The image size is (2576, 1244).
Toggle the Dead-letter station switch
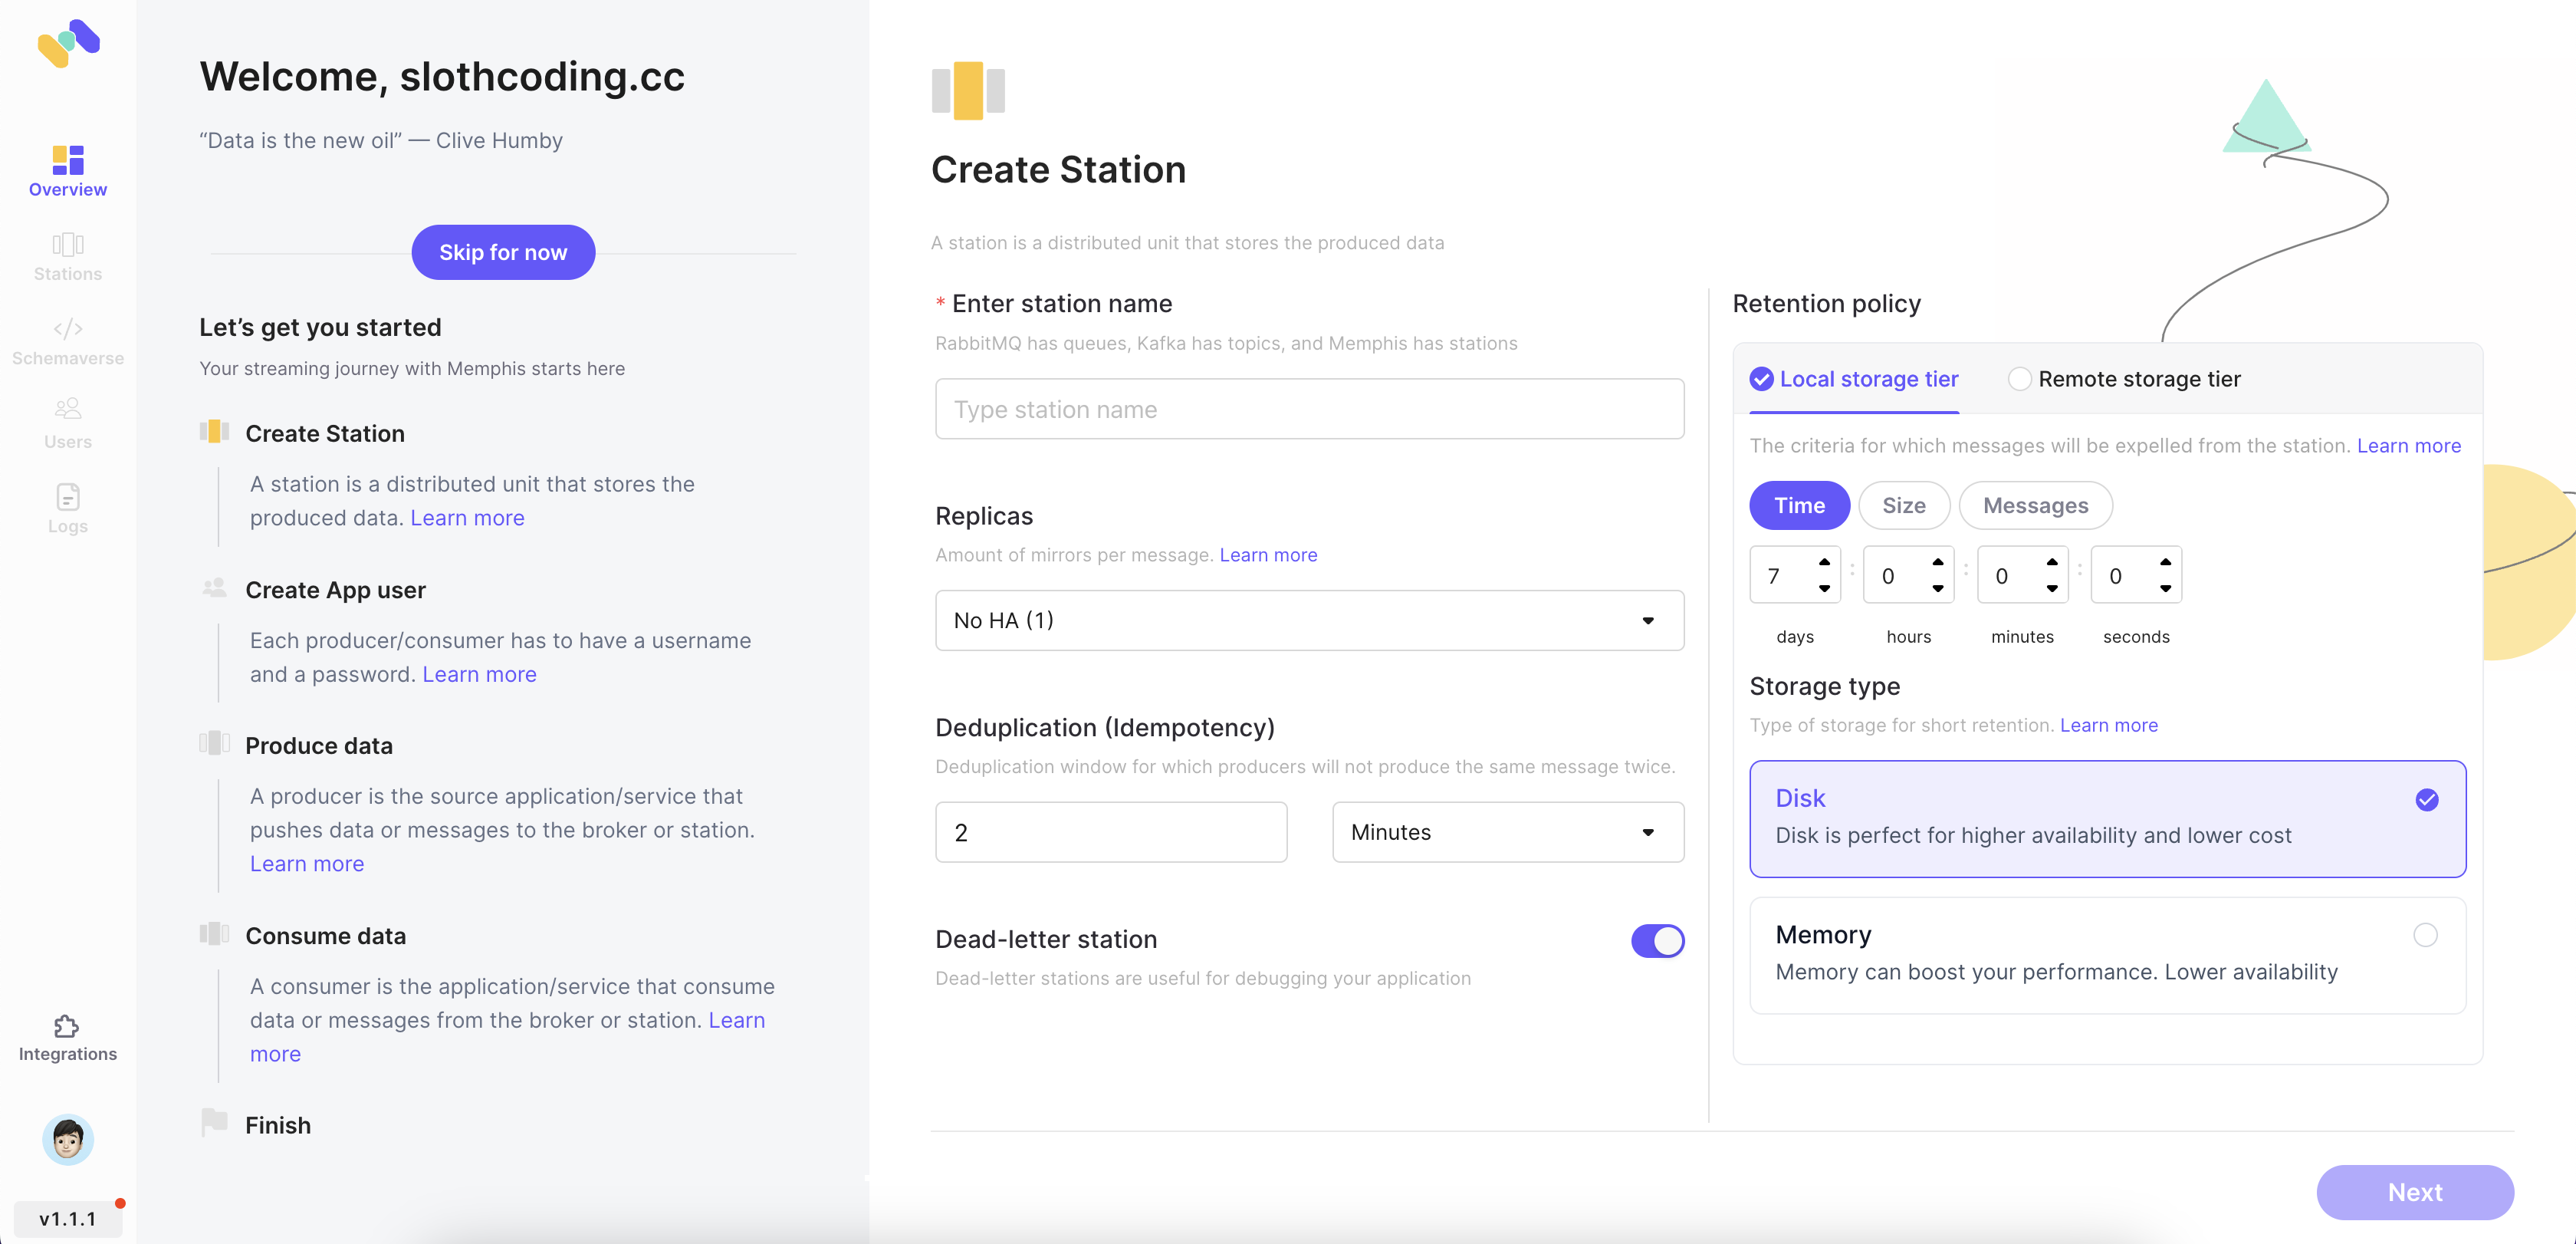coord(1658,941)
